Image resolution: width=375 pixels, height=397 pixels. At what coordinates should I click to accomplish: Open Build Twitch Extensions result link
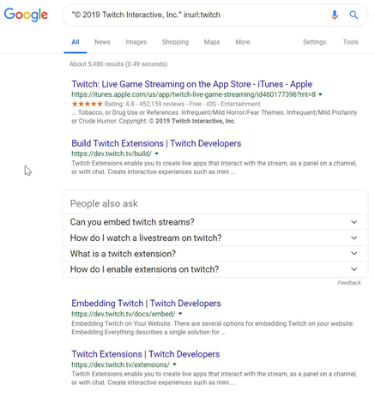click(156, 143)
